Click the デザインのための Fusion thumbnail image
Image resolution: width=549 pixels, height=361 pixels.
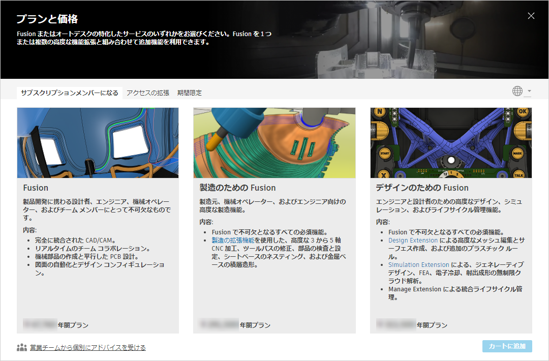tap(451, 143)
